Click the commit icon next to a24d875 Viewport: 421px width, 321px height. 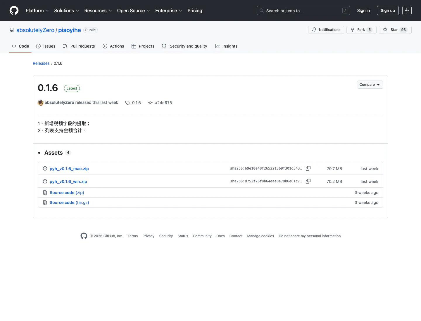[x=150, y=103]
